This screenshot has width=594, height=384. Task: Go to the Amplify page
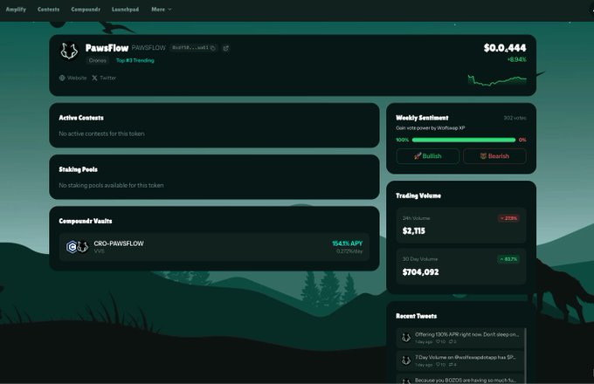tap(16, 10)
